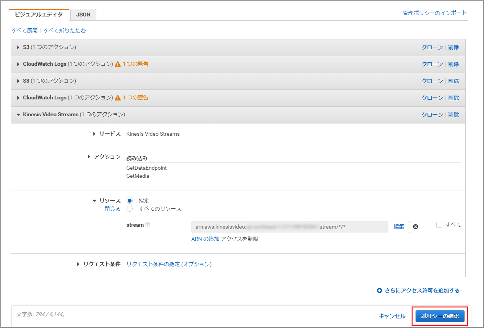Click the help icon next to stream

click(x=148, y=225)
